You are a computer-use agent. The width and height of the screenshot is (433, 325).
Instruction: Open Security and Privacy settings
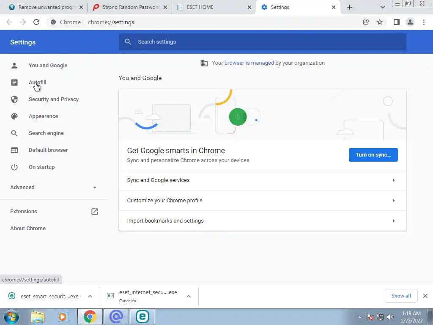[x=54, y=99]
